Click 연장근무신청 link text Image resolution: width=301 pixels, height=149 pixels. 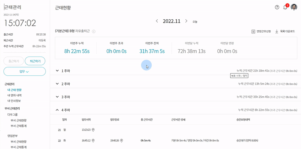[264, 31]
